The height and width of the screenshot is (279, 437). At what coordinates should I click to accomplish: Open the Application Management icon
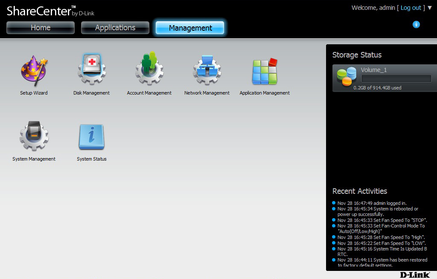pos(265,71)
